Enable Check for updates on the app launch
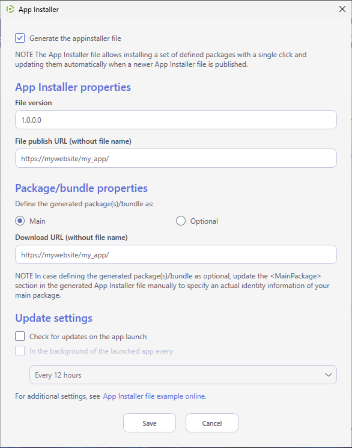The width and height of the screenshot is (352, 448). 20,336
